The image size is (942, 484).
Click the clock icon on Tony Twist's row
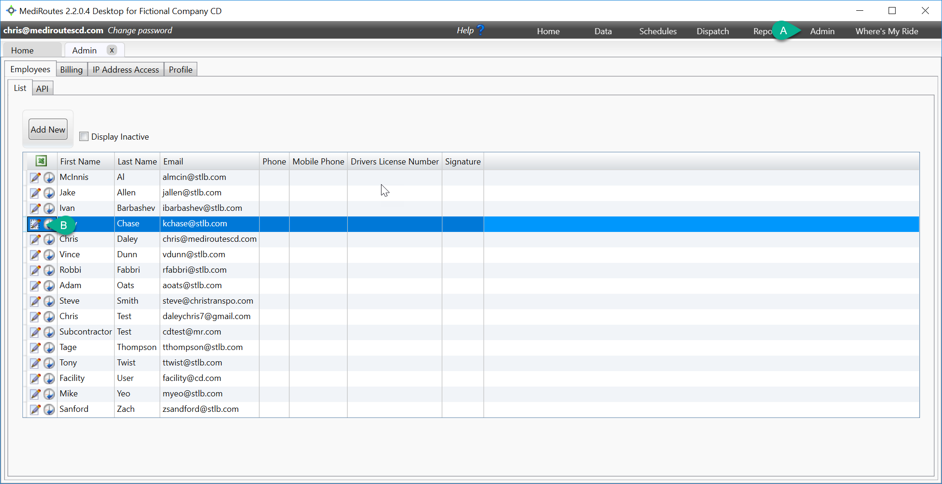coord(49,363)
